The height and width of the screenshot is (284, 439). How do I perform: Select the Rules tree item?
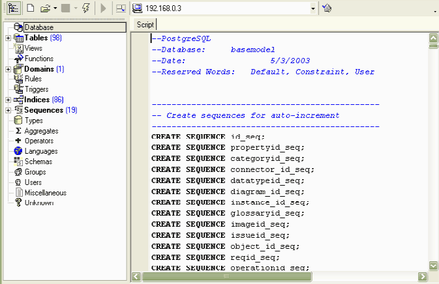pyautogui.click(x=33, y=79)
